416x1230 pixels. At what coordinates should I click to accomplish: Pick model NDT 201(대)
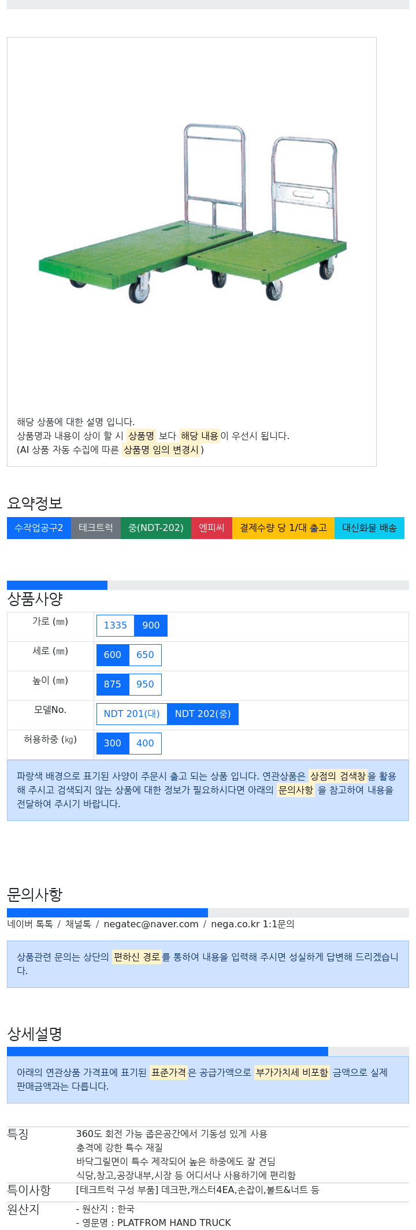coord(132,714)
